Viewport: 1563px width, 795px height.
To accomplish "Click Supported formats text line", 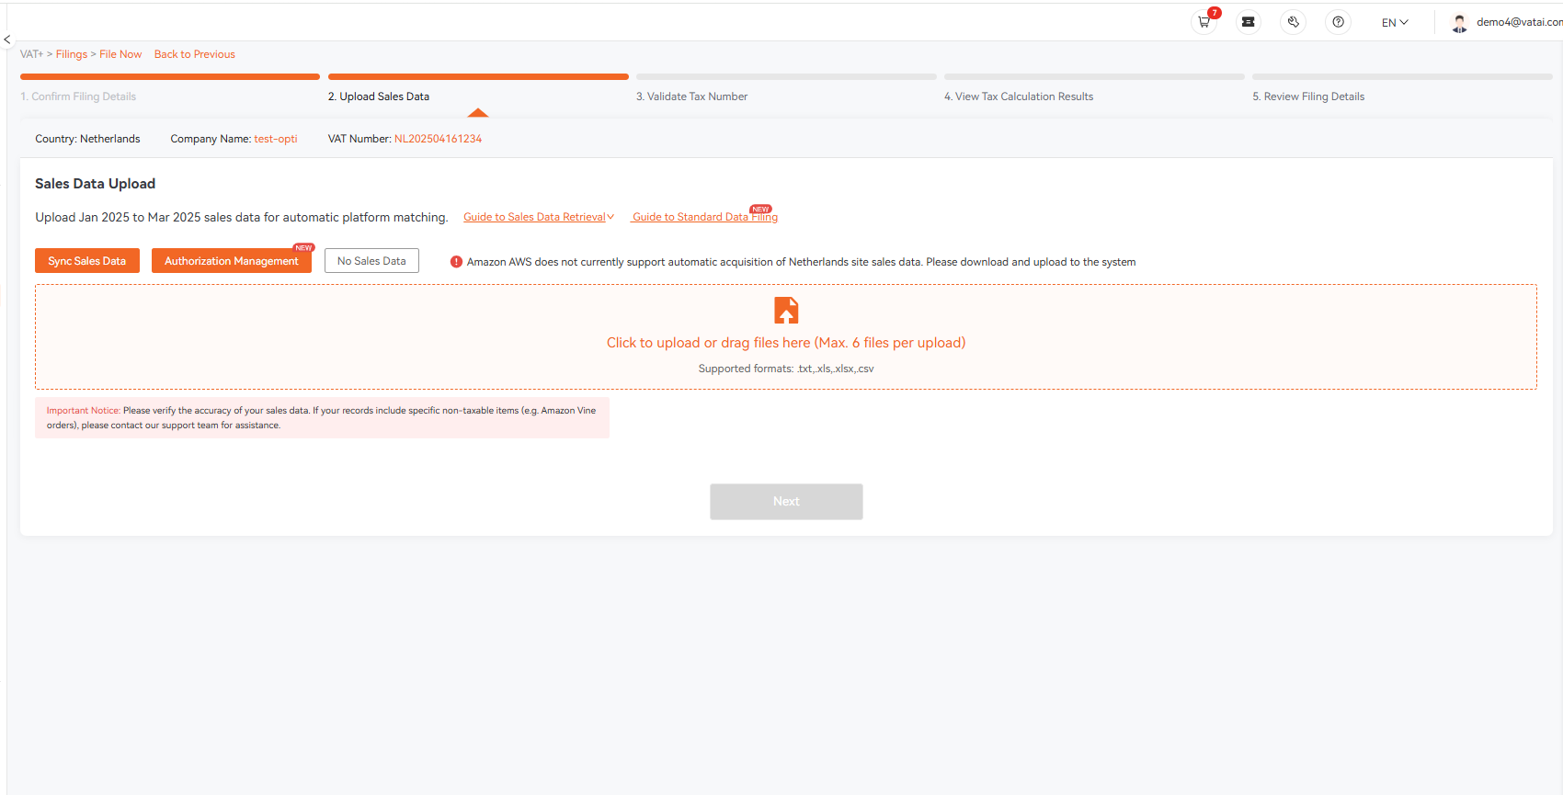I will [786, 369].
